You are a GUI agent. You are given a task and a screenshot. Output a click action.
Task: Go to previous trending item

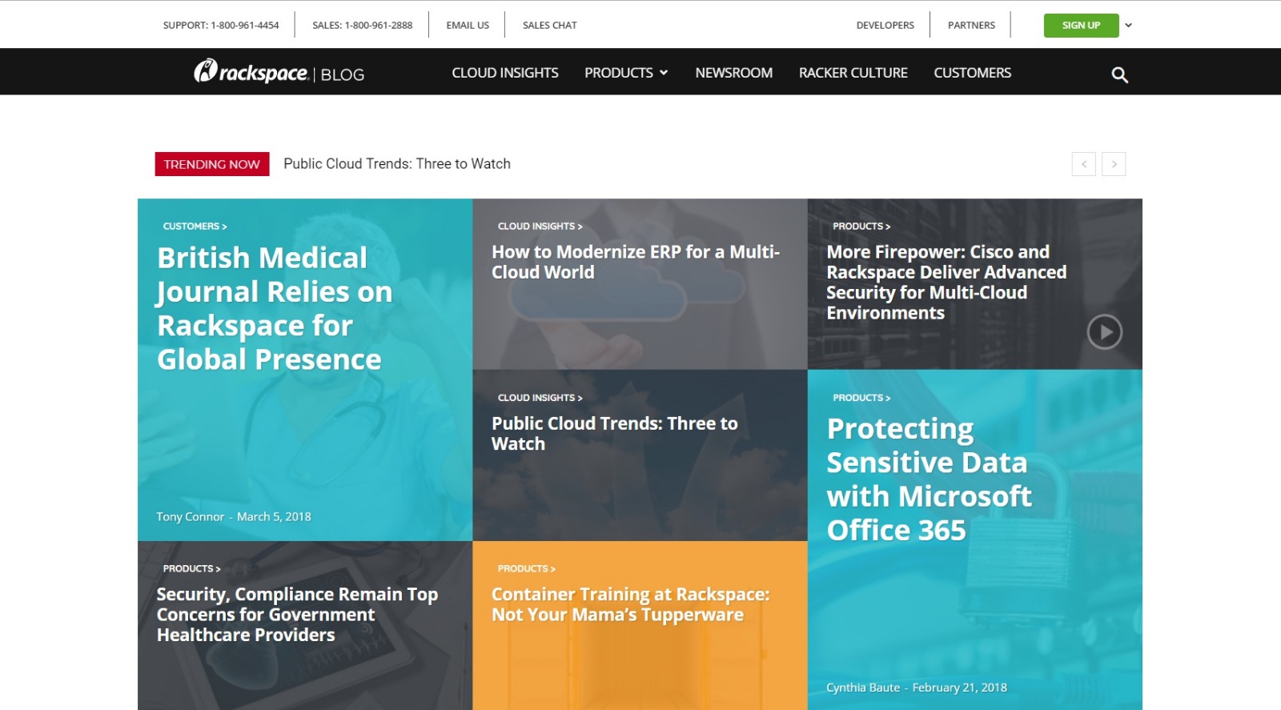1083,164
